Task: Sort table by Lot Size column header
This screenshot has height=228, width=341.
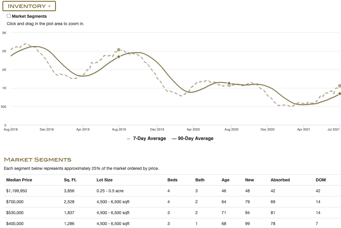Action: coord(104,180)
